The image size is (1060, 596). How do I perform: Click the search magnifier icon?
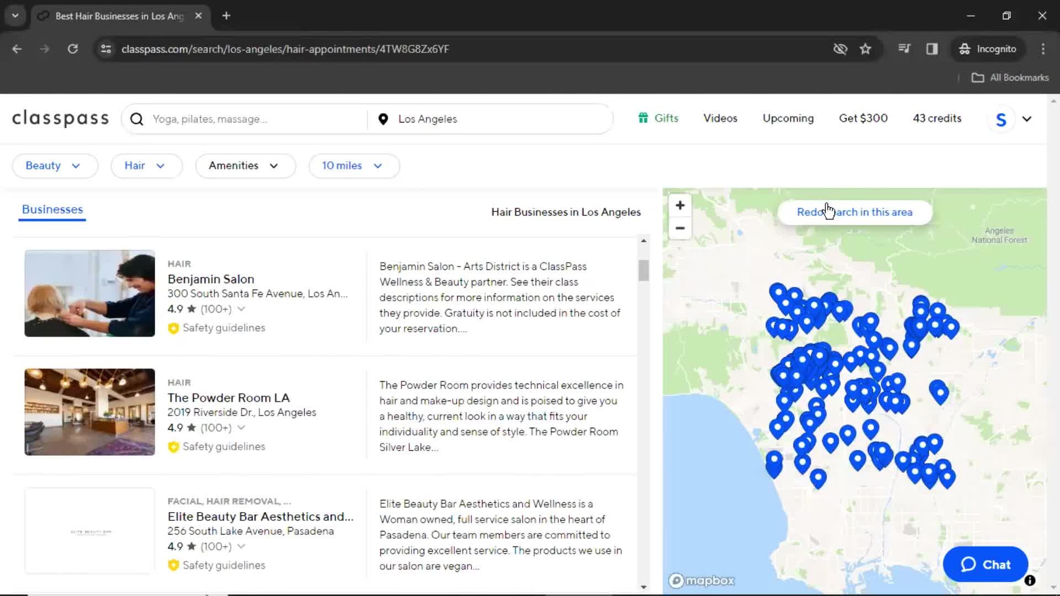[x=136, y=119]
